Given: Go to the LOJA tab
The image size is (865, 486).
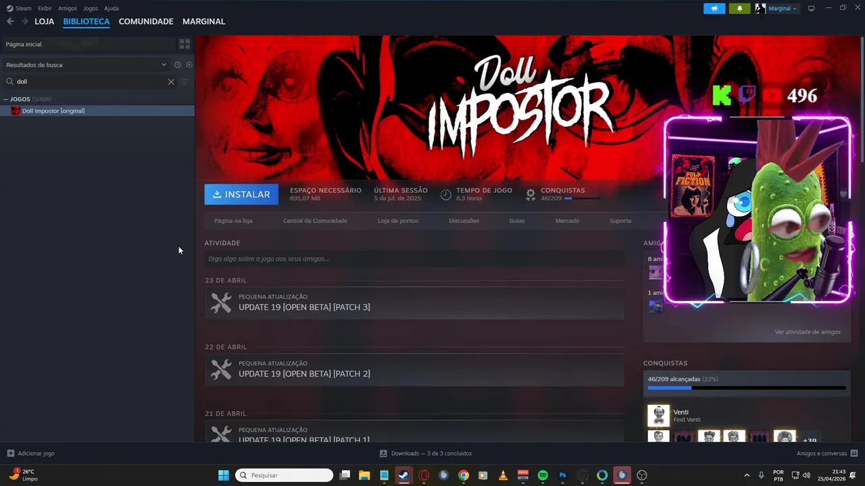Looking at the screenshot, I should click(x=45, y=22).
